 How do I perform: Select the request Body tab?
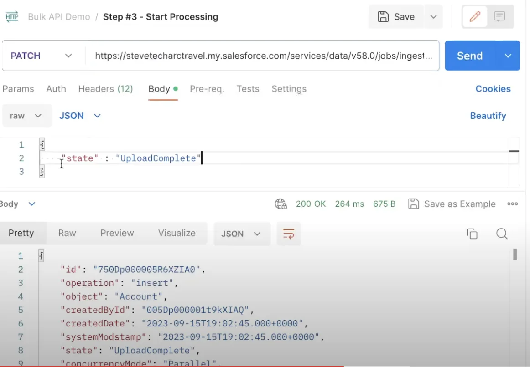(163, 89)
